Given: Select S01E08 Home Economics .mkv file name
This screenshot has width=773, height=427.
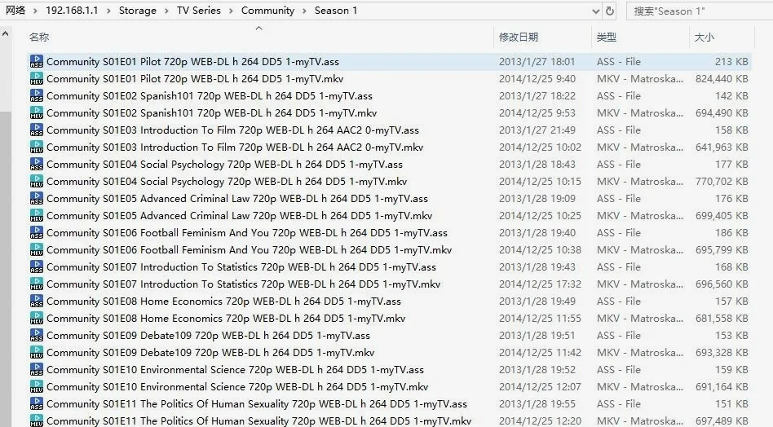Looking at the screenshot, I should coord(226,318).
